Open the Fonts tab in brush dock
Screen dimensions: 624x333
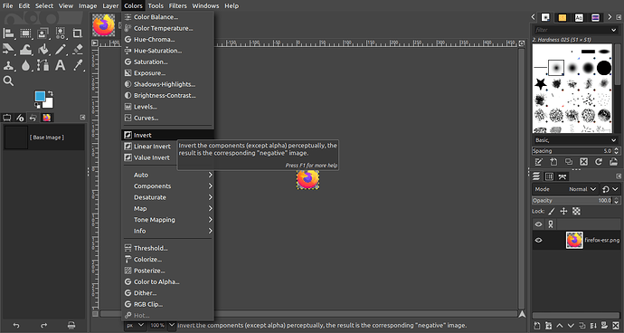[x=579, y=17]
